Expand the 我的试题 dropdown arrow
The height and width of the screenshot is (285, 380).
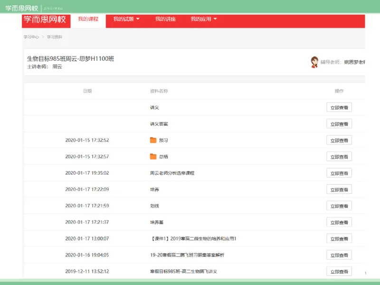138,19
